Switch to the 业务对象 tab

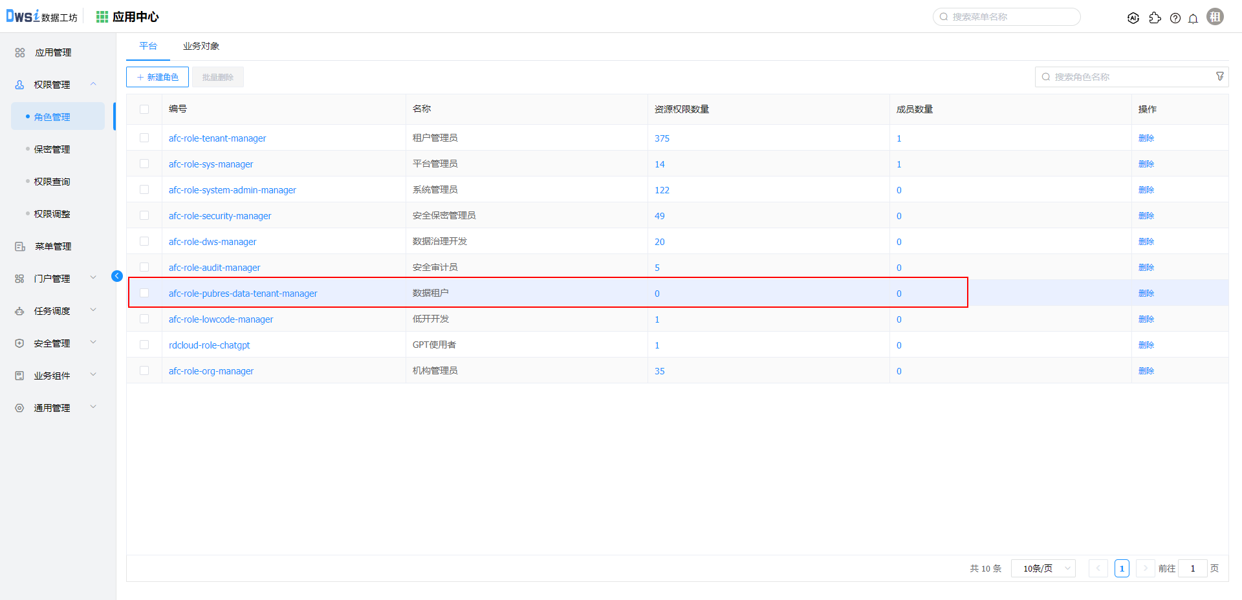coord(201,46)
